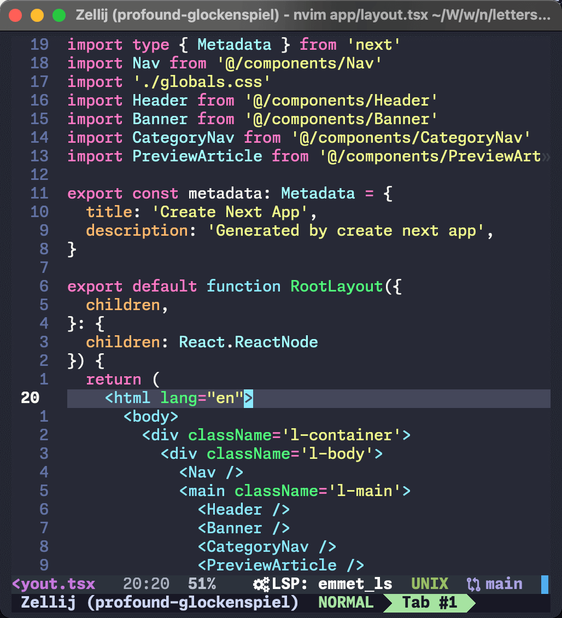This screenshot has width=562, height=618.
Task: Click the gear icon beside LSP status
Action: tap(261, 584)
